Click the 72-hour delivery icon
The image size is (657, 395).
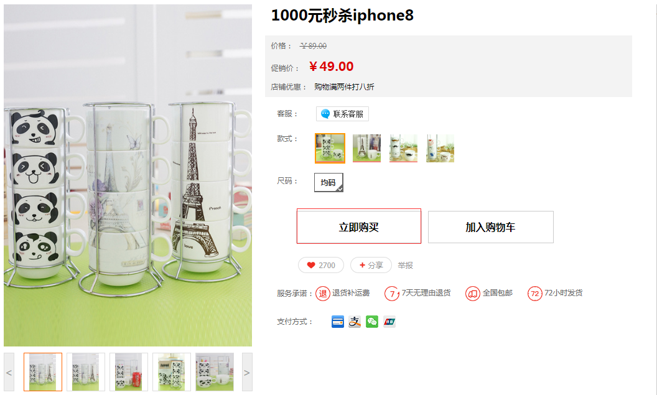[x=534, y=294]
